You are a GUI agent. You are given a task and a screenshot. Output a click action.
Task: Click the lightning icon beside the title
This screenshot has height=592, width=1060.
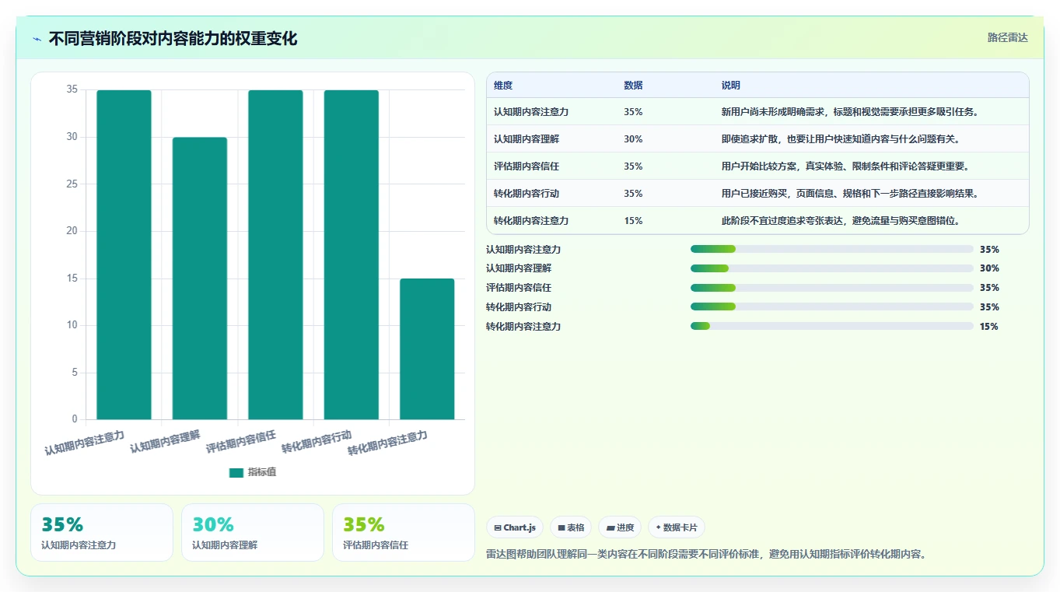(x=37, y=39)
